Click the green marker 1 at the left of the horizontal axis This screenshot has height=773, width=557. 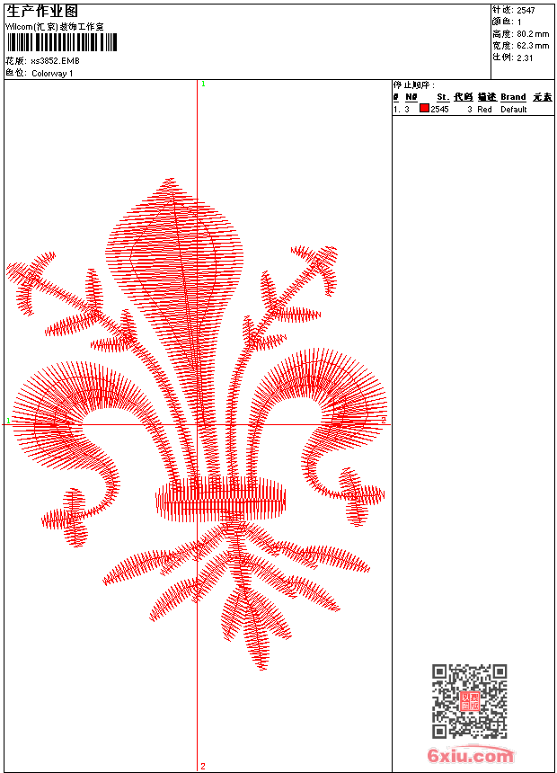tap(8, 421)
